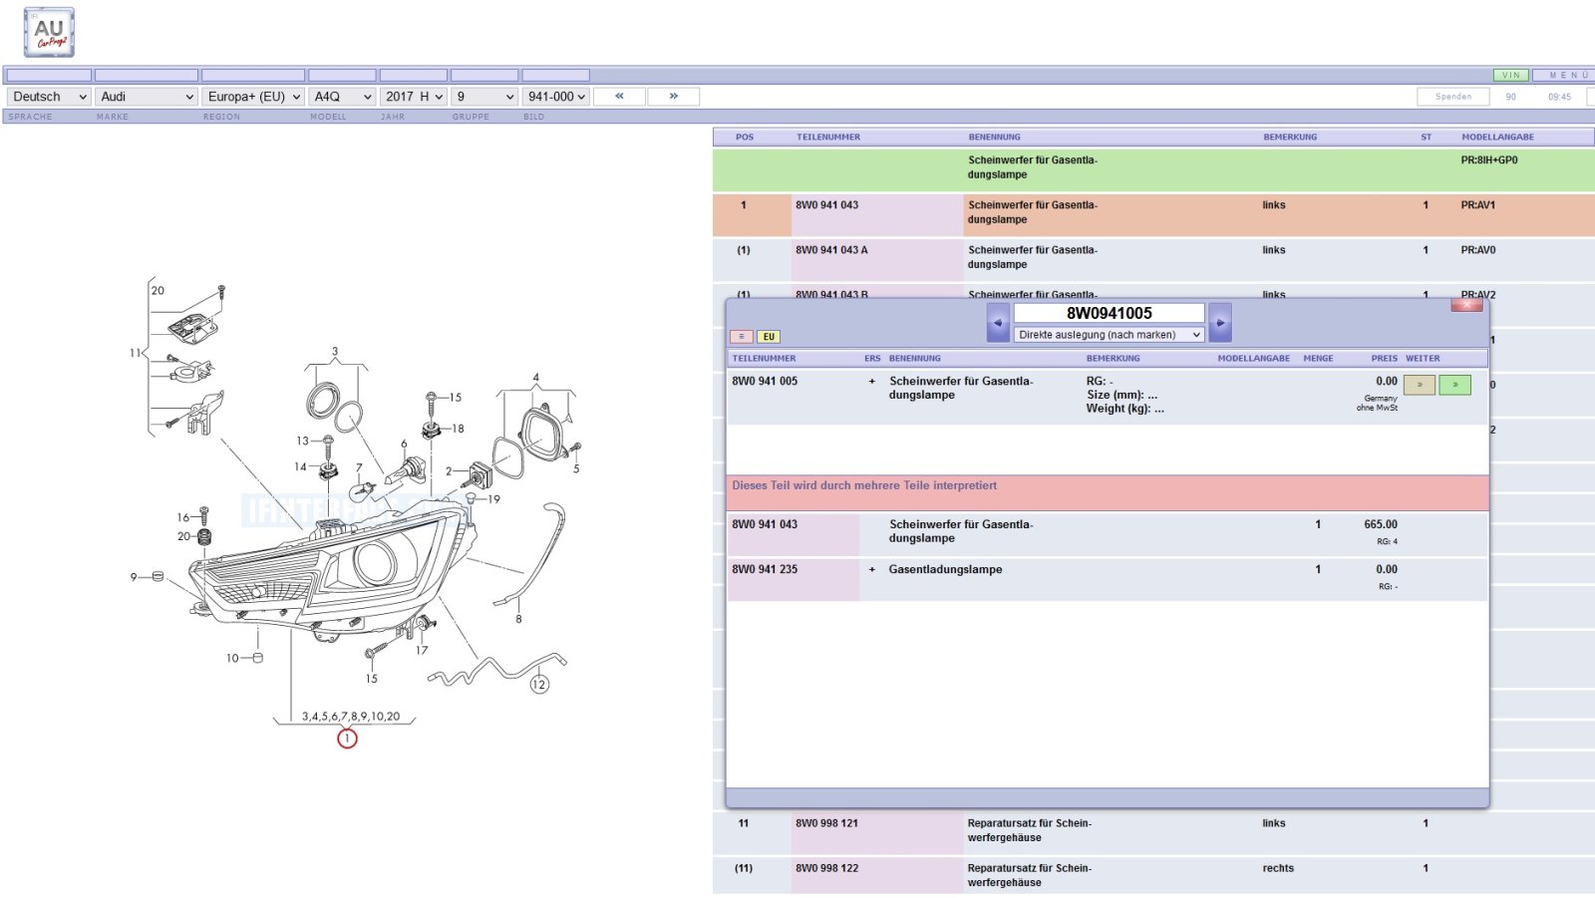Open the Sprache dropdown showing Deutsch

pyautogui.click(x=49, y=97)
